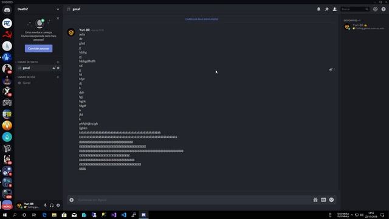Open the Nitro gift icon
This screenshot has width=389, height=219.
315,200
